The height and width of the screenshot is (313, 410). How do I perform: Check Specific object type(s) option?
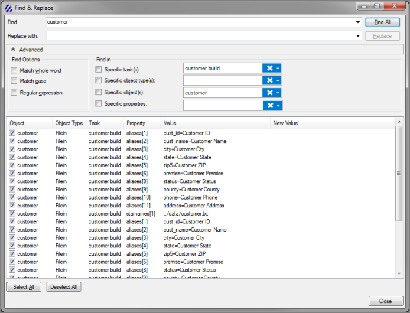[x=98, y=80]
